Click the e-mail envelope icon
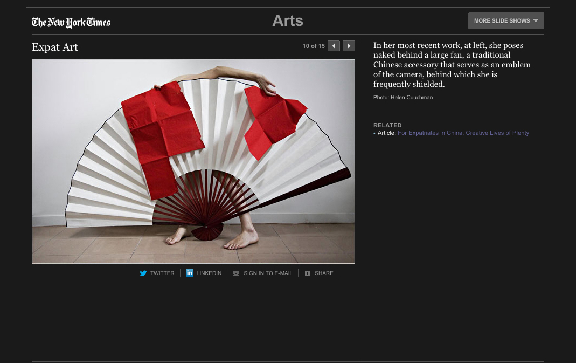The width and height of the screenshot is (576, 363). click(236, 273)
